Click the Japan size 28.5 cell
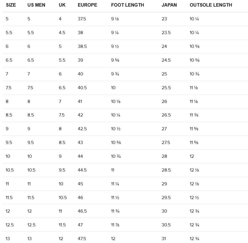Viewport: 248px width, 243px height. [x=166, y=170]
